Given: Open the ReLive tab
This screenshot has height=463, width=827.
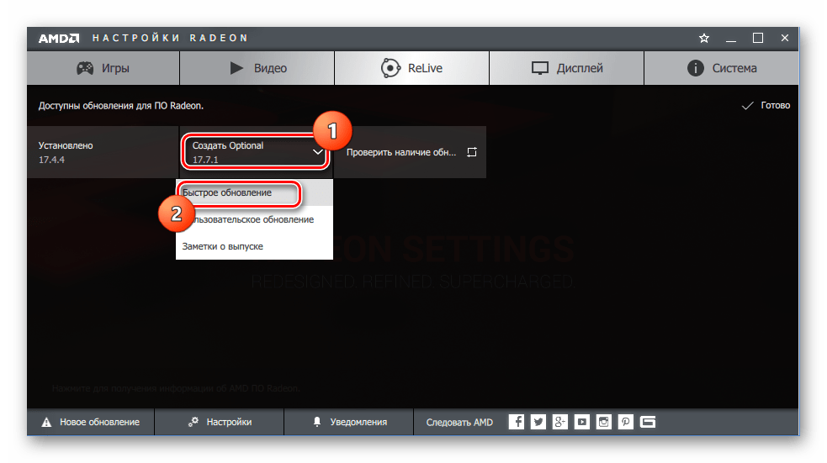Looking at the screenshot, I should coord(412,68).
